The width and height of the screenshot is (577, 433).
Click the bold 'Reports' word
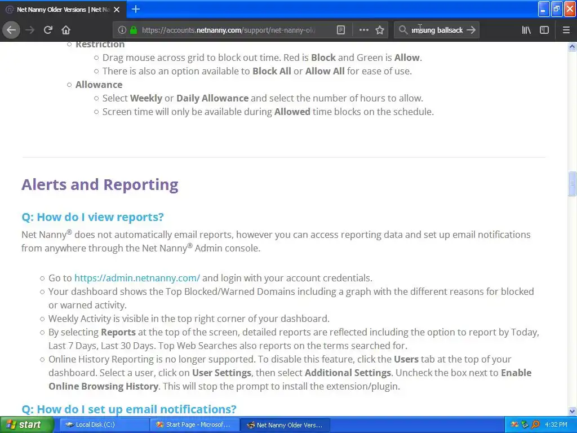pyautogui.click(x=118, y=332)
